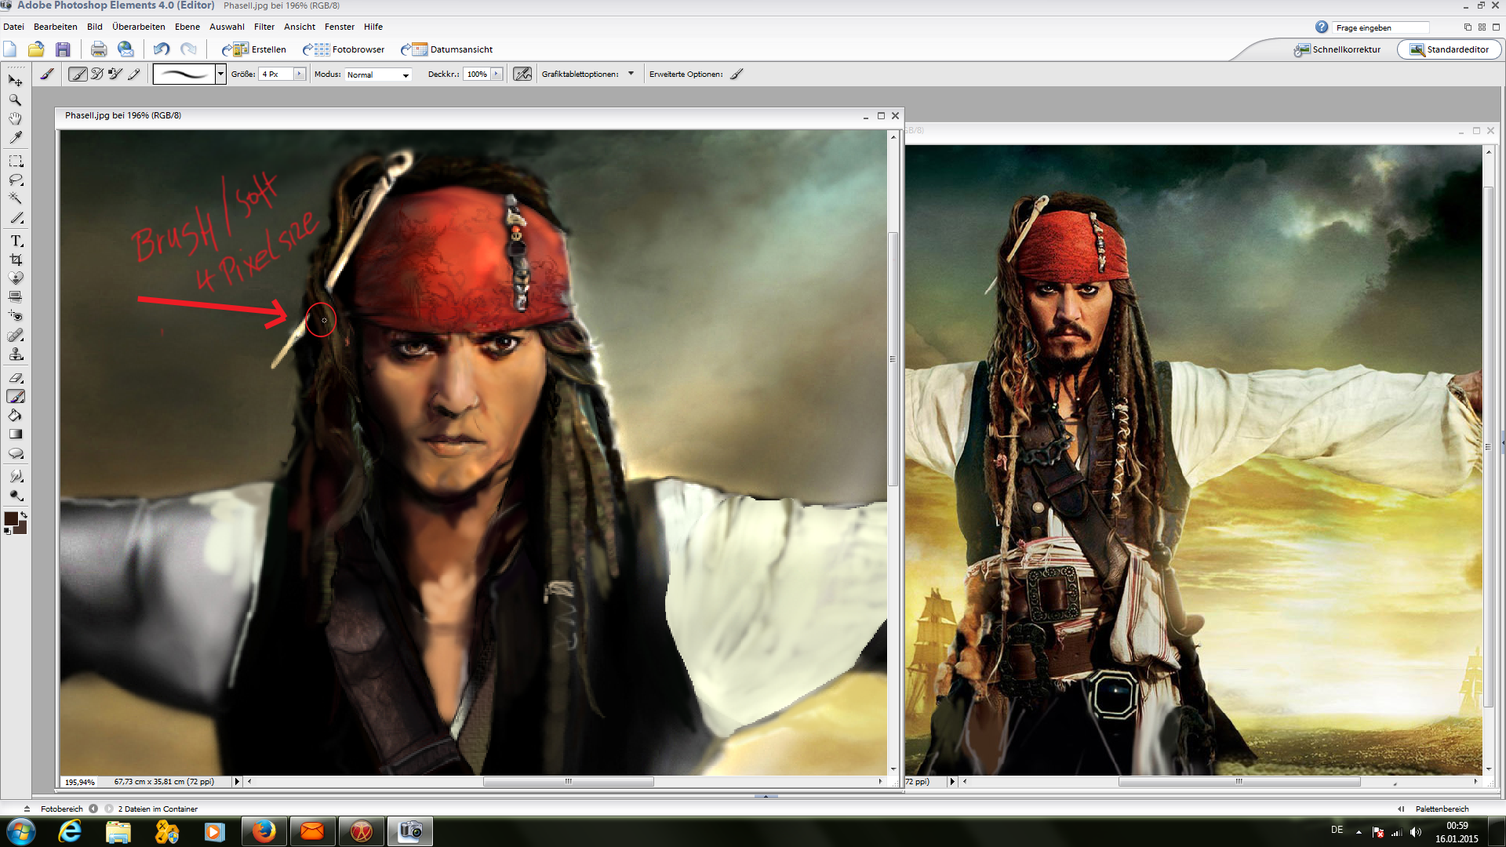Select the Blur tool
1506x847 pixels.
(x=15, y=476)
